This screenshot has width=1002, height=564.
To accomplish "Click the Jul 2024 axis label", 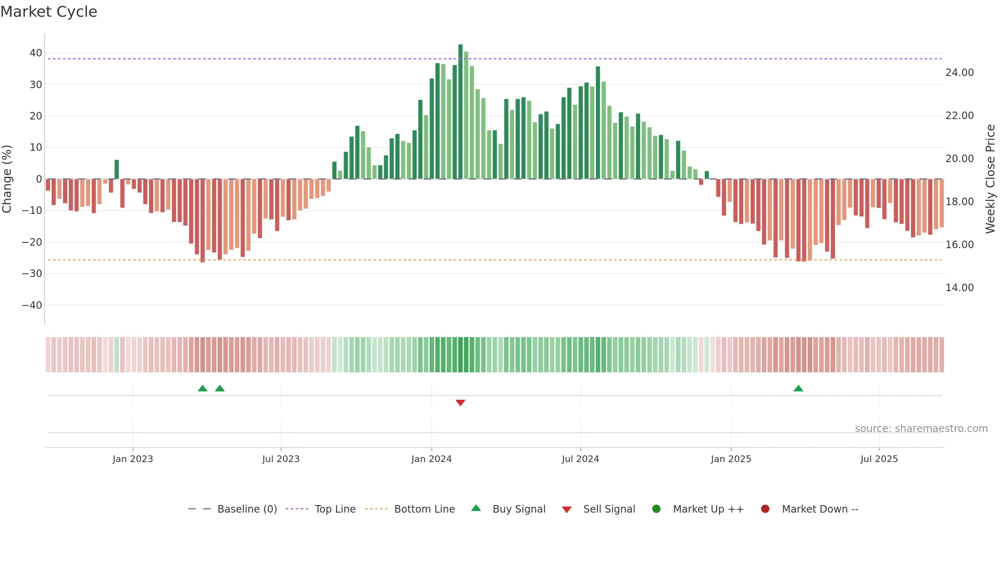I will [580, 459].
